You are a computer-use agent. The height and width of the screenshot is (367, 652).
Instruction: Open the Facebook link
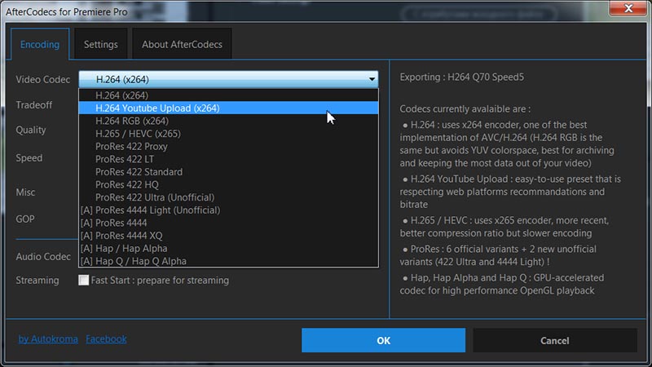pyautogui.click(x=106, y=339)
